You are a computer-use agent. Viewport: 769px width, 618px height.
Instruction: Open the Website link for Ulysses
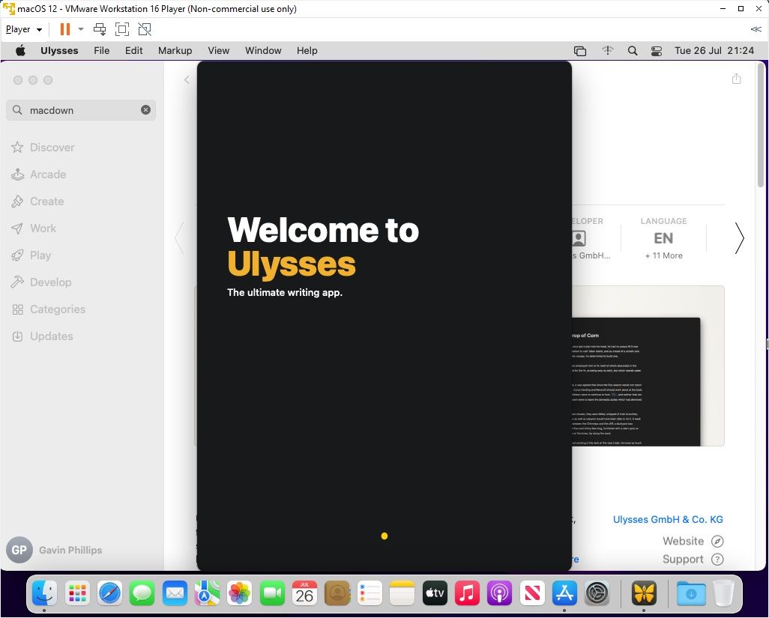[x=683, y=540]
